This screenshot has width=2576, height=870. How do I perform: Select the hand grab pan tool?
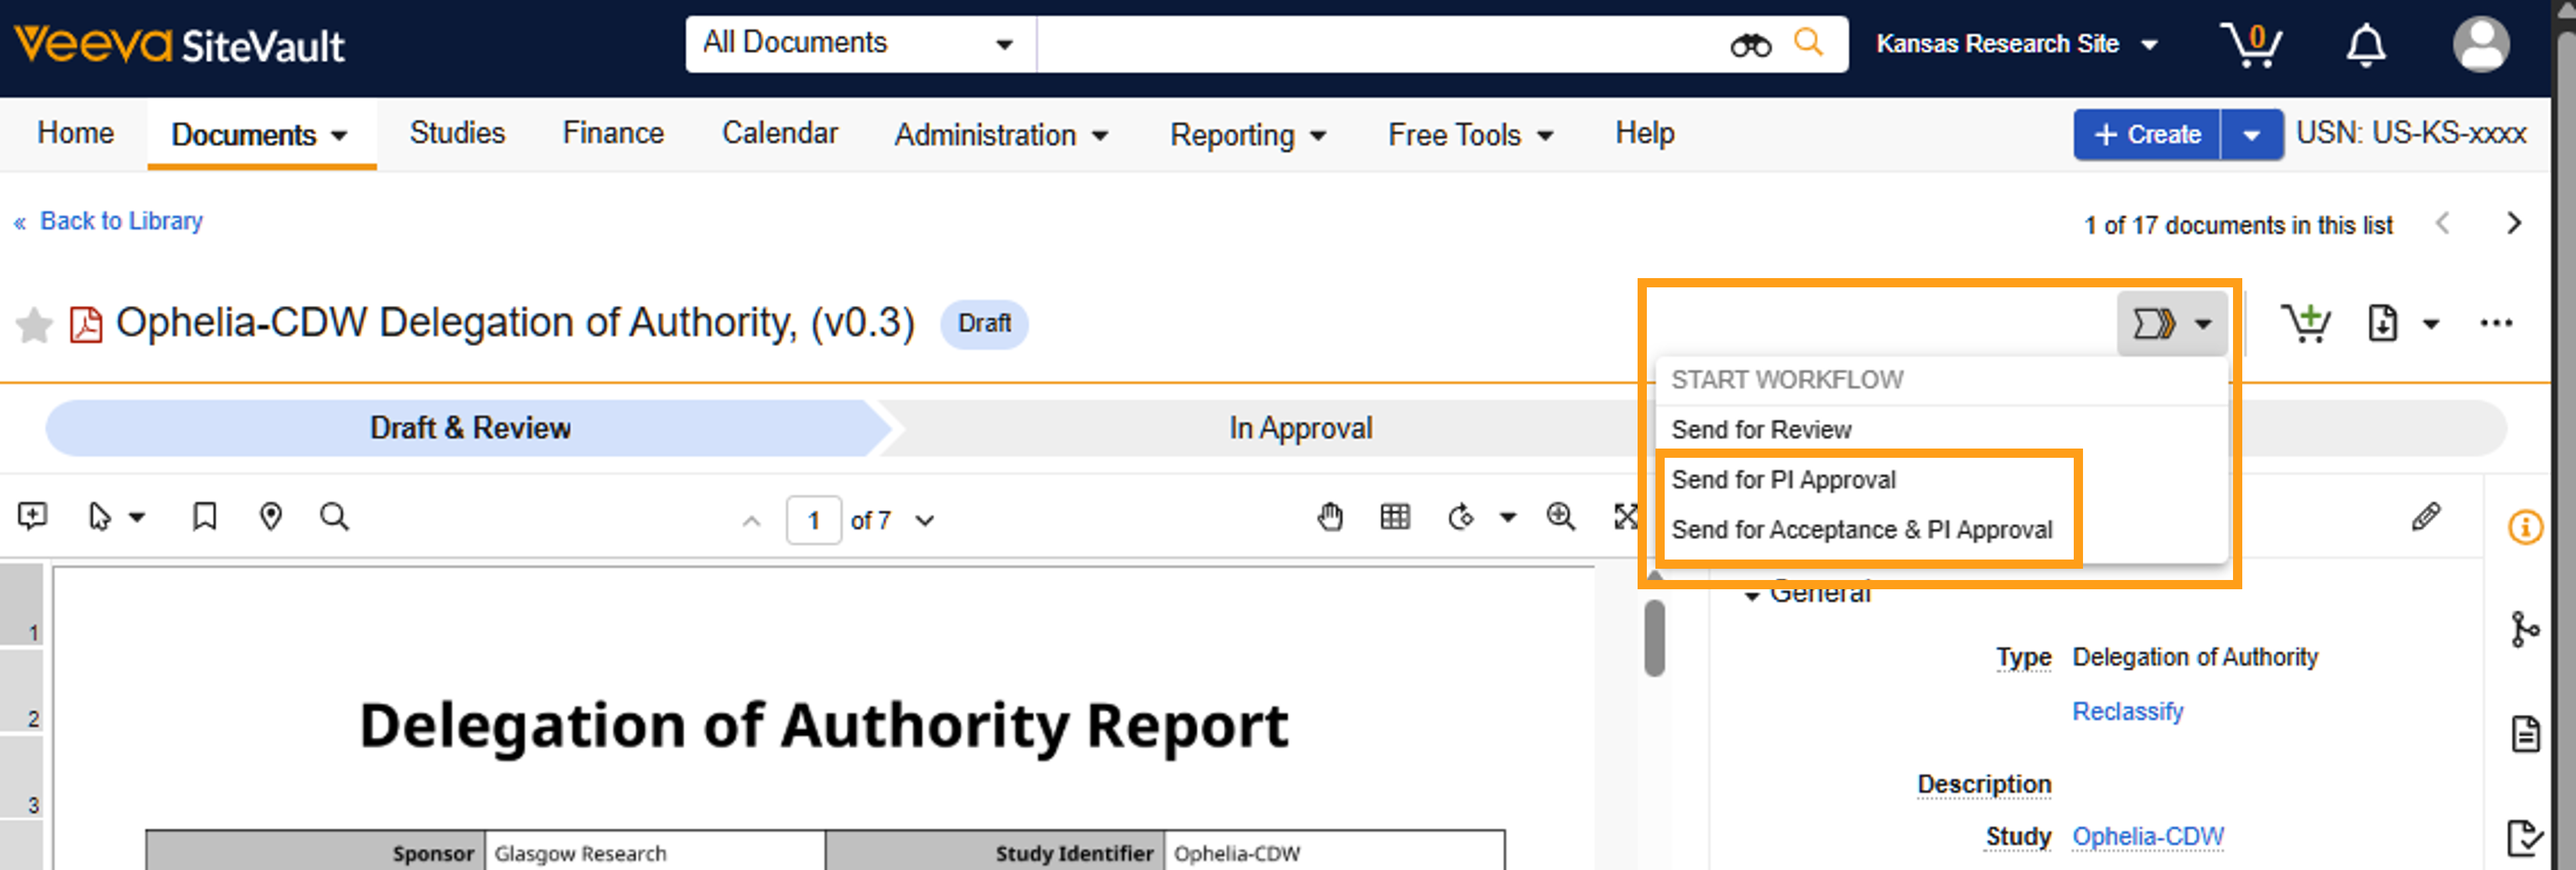coord(1329,517)
